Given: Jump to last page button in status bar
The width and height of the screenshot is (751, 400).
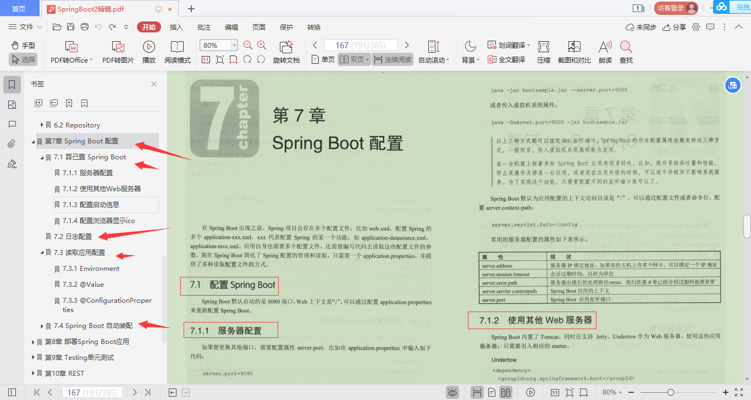Looking at the screenshot, I should [147, 392].
